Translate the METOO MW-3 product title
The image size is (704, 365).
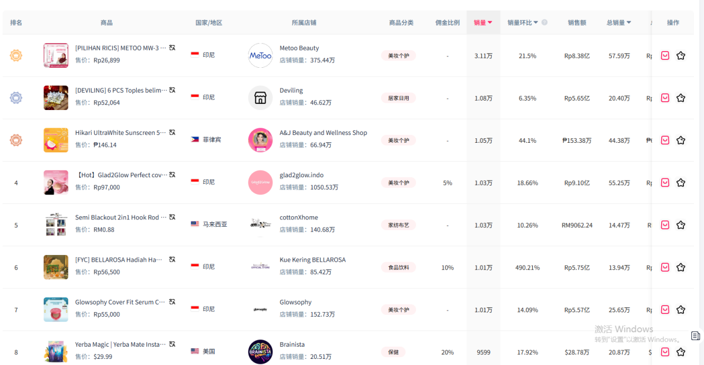pyautogui.click(x=172, y=48)
